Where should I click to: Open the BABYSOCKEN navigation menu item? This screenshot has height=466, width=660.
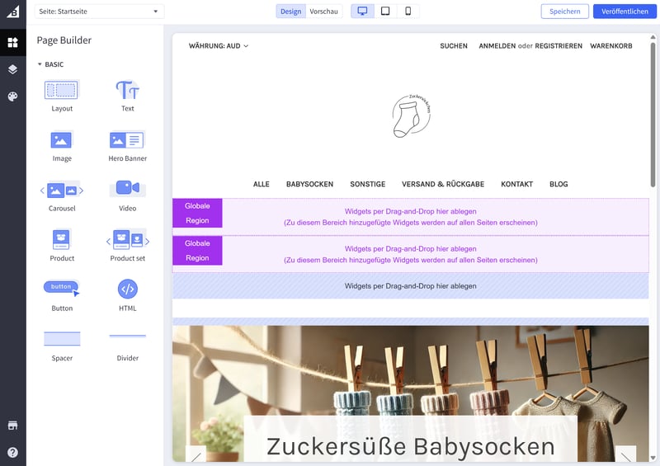point(310,185)
